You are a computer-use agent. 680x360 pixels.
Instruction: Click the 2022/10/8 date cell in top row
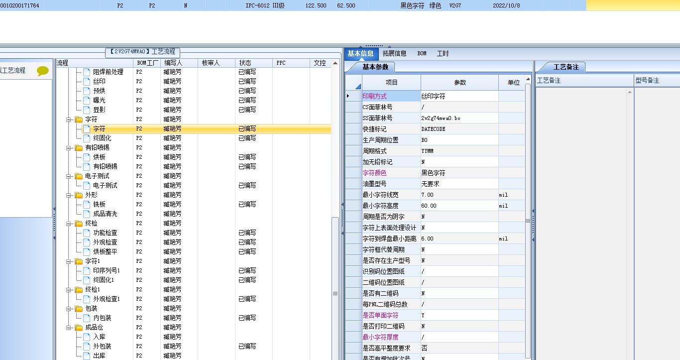pyautogui.click(x=506, y=5)
